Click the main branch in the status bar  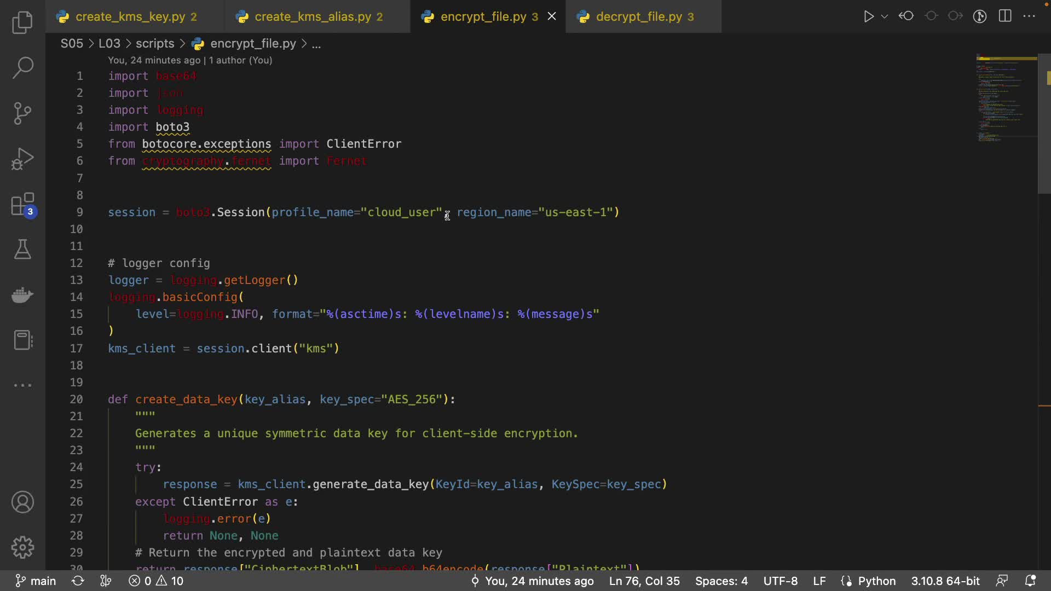pos(36,581)
